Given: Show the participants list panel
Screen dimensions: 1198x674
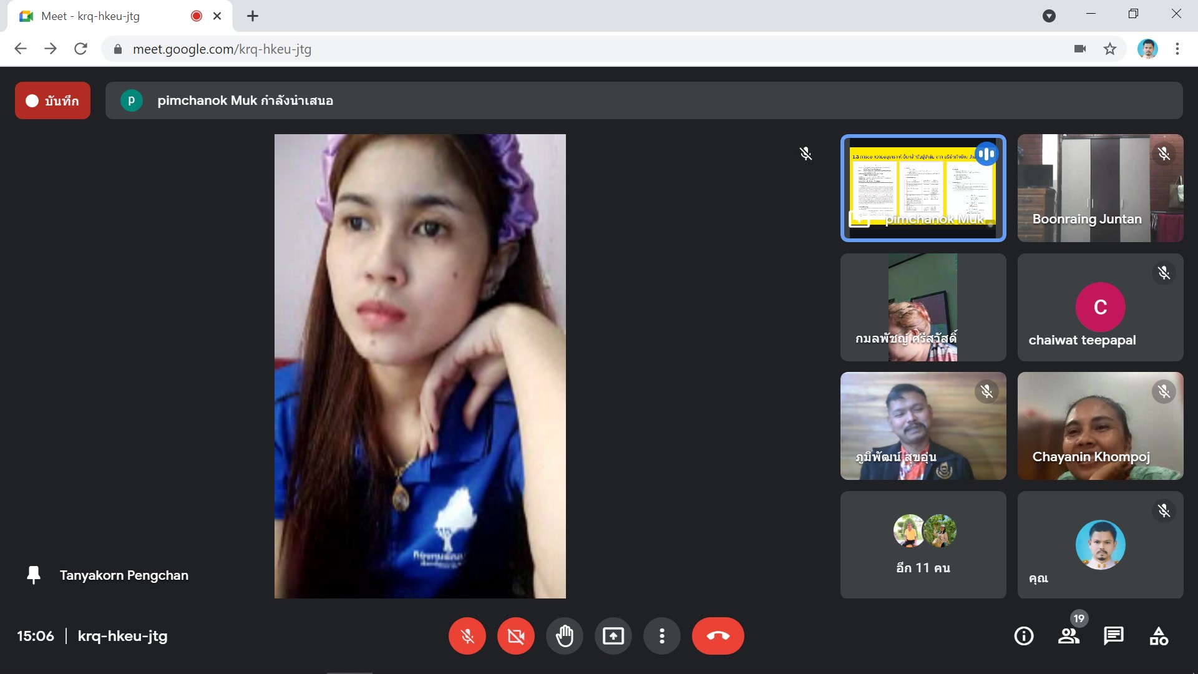Looking at the screenshot, I should (x=1068, y=636).
